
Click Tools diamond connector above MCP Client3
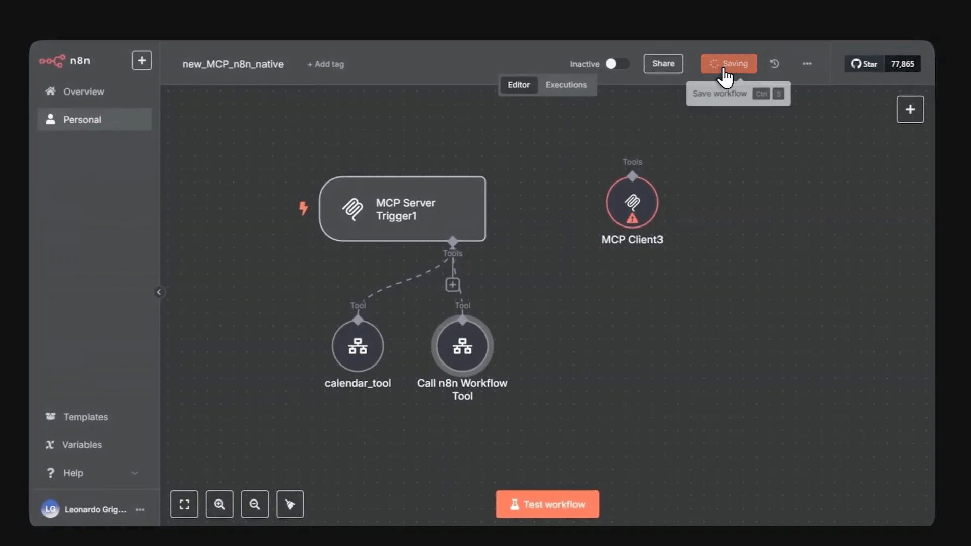[x=632, y=176]
